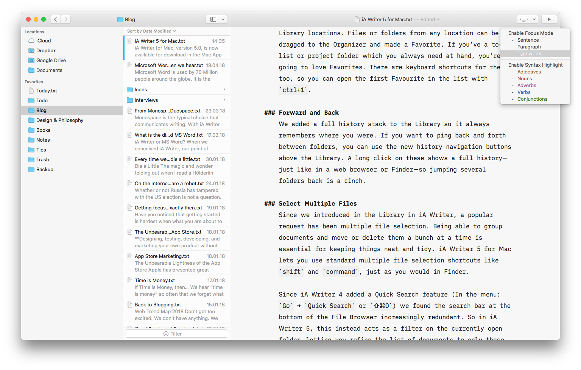Screen dimensions: 581x370
Task: Open From Monosp...Duospace.txt file
Action: point(176,117)
